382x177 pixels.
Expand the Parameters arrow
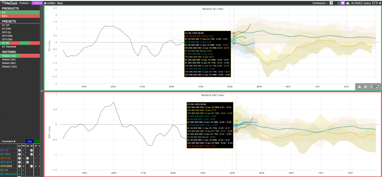14,141
